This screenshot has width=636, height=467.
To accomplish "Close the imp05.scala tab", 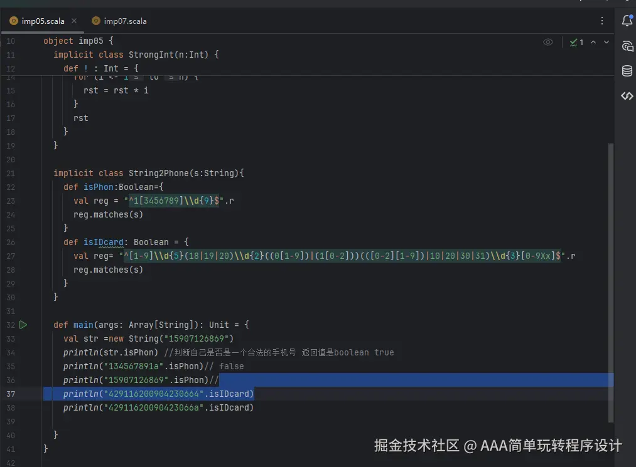I will [73, 21].
